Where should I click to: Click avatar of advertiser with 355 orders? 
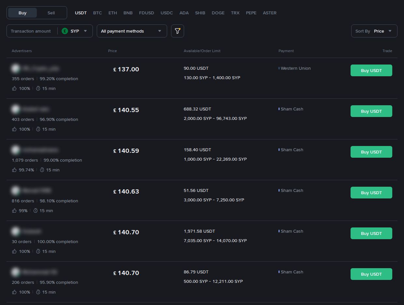[x=15, y=68]
